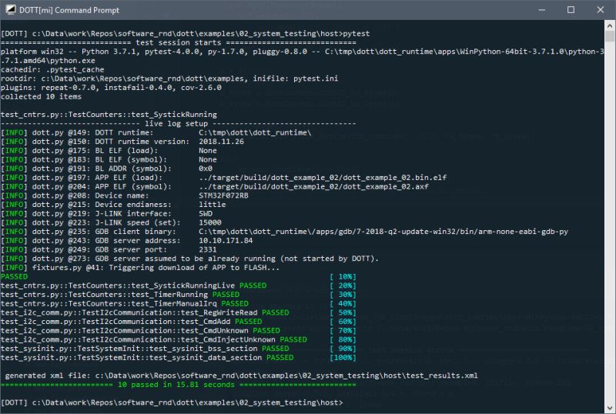Click the 'test_sysinit_data_section PASSED' line
This screenshot has height=414, width=616.
147,359
